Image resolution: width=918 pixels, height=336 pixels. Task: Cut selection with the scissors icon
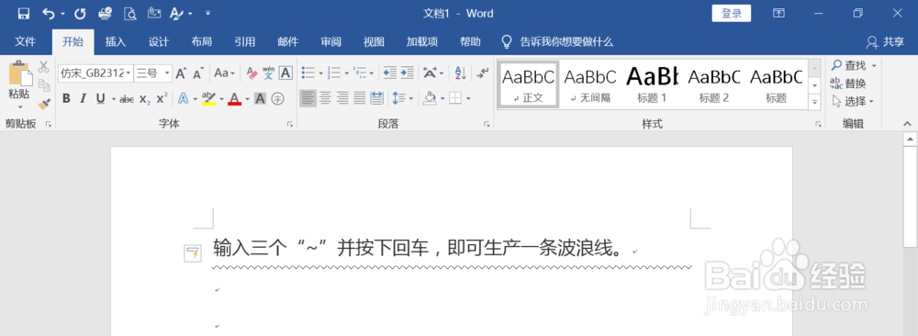(x=43, y=67)
